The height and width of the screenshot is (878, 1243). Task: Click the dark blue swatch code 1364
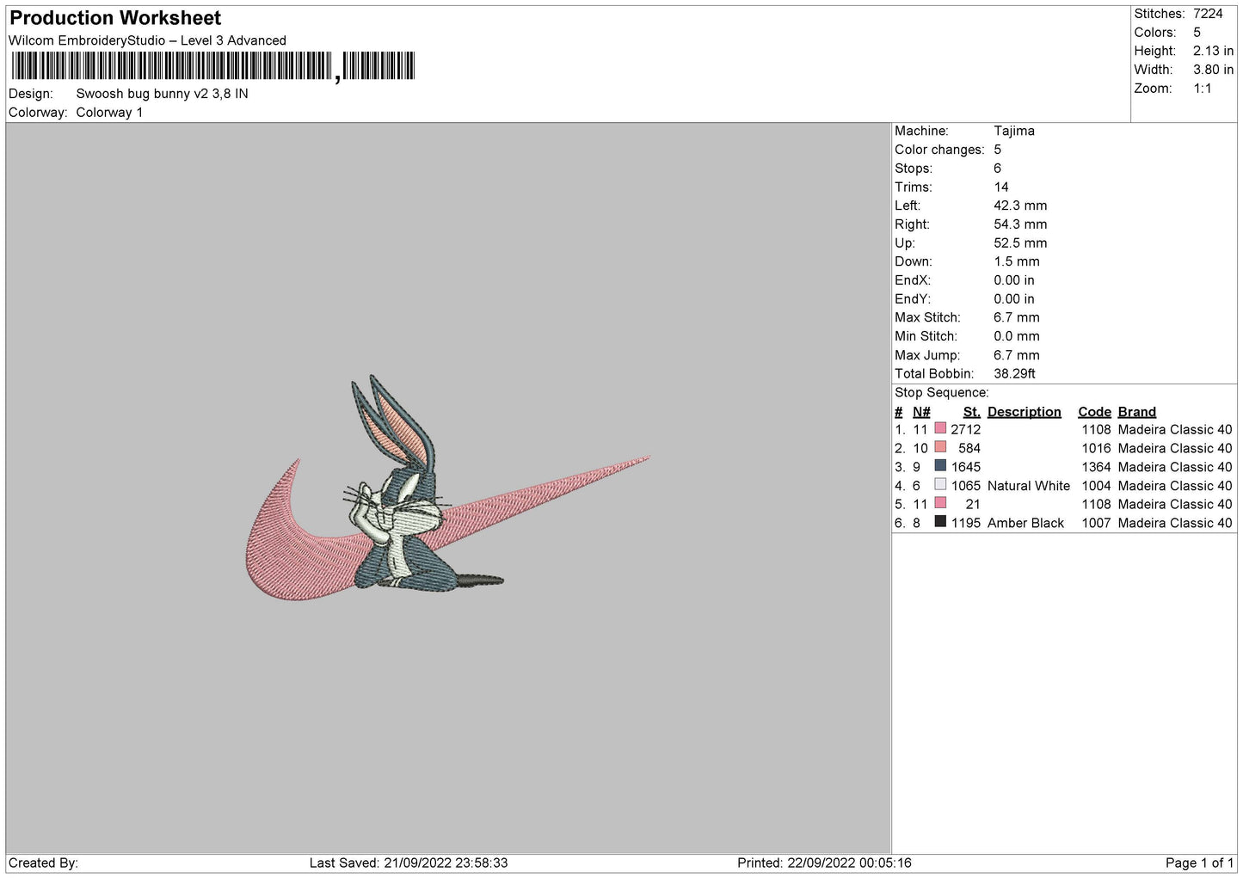click(940, 466)
